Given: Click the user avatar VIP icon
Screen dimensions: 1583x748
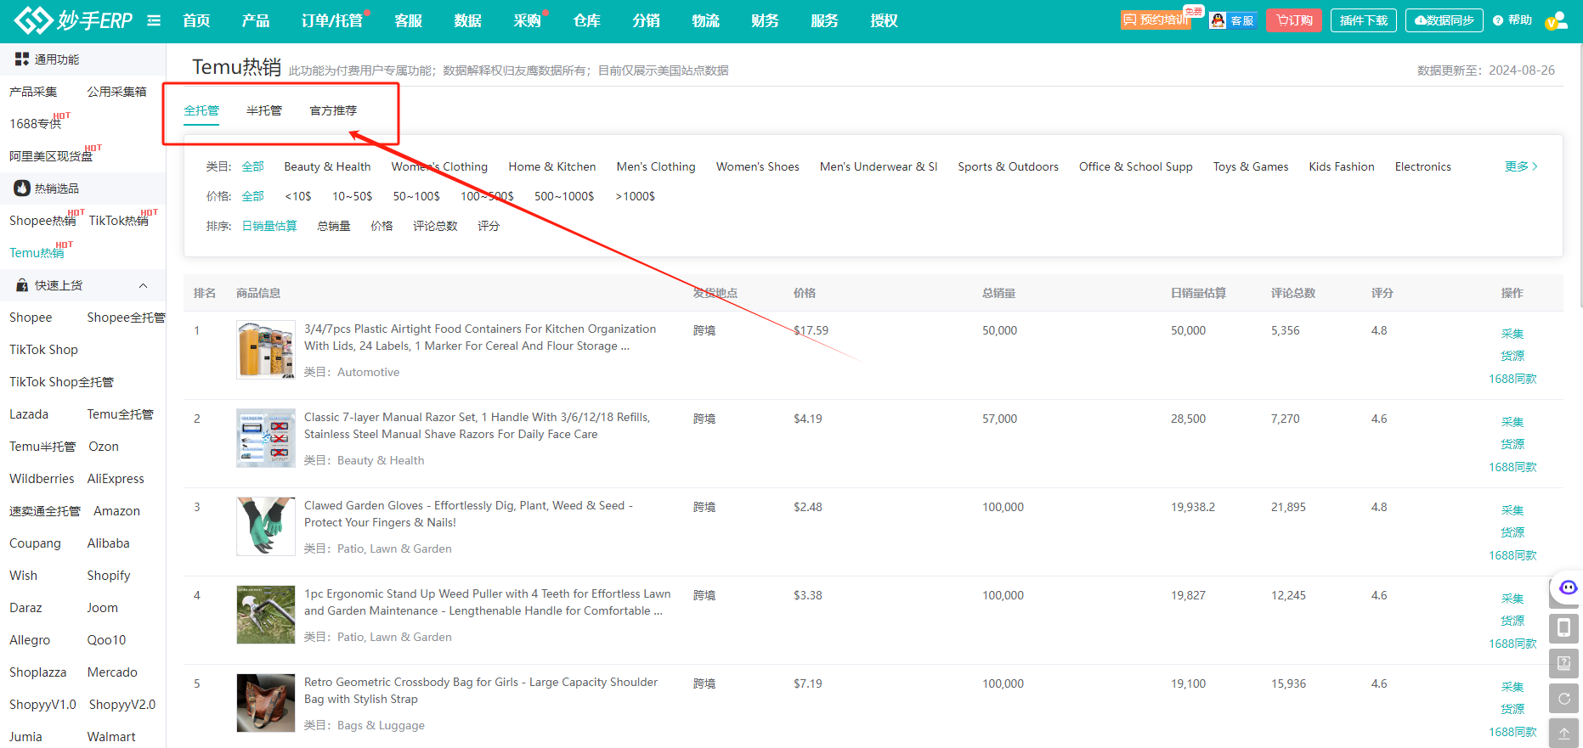Looking at the screenshot, I should [x=1556, y=20].
